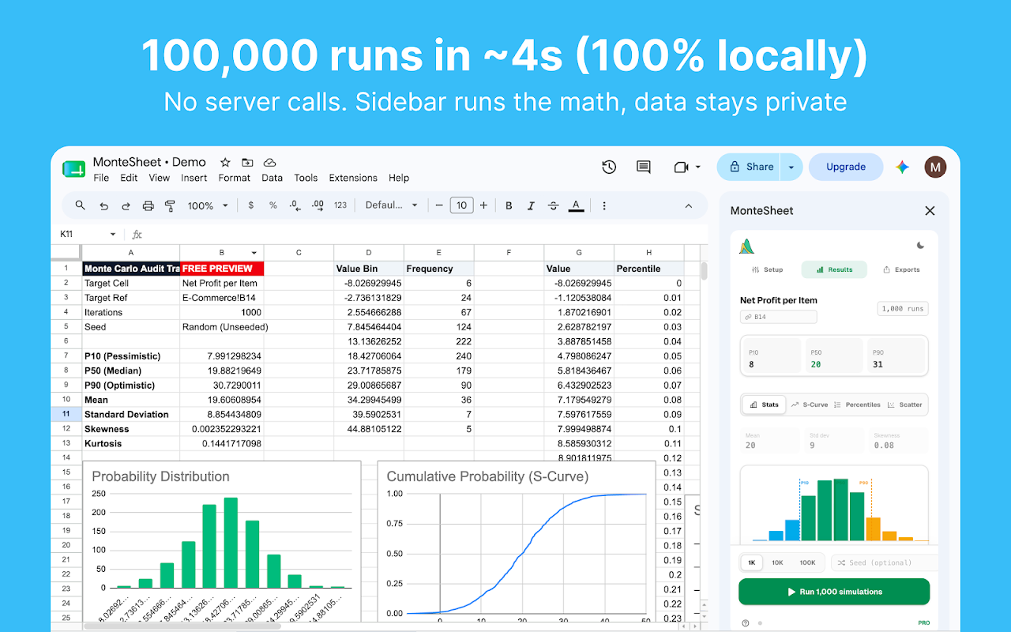Click the 1,000 runs badge
This screenshot has height=632, width=1011.
pyautogui.click(x=903, y=309)
